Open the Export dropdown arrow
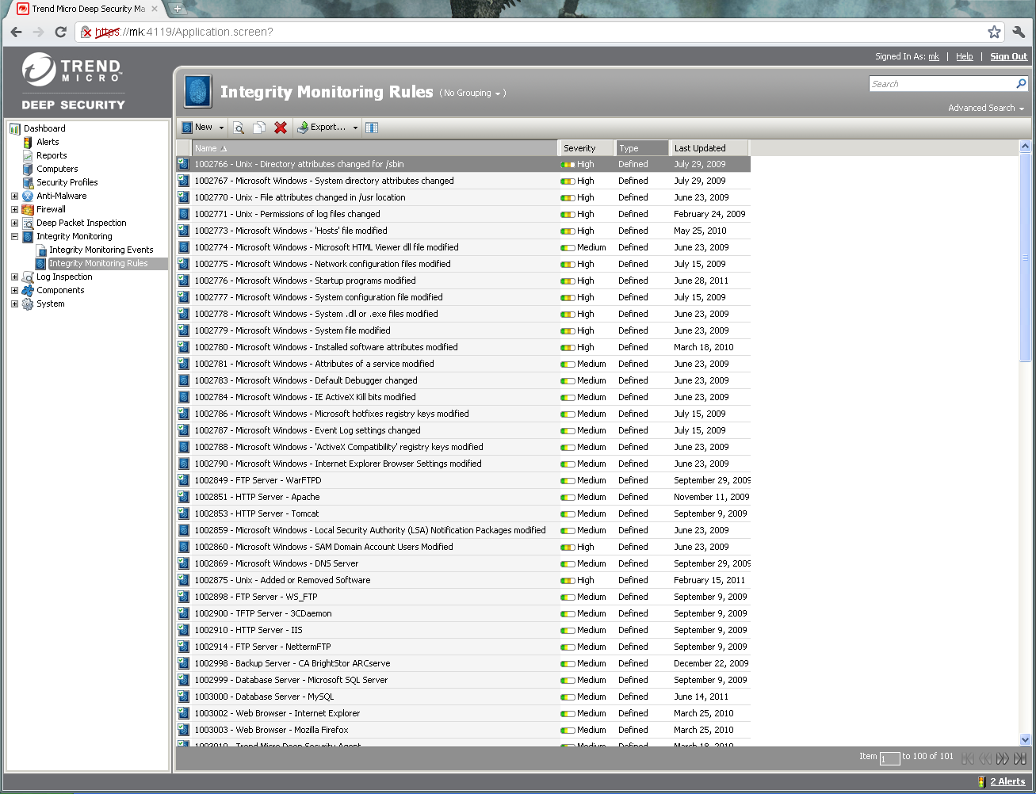The height and width of the screenshot is (794, 1036). [x=355, y=128]
